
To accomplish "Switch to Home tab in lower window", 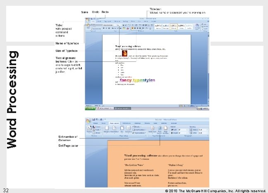I will [96, 123].
